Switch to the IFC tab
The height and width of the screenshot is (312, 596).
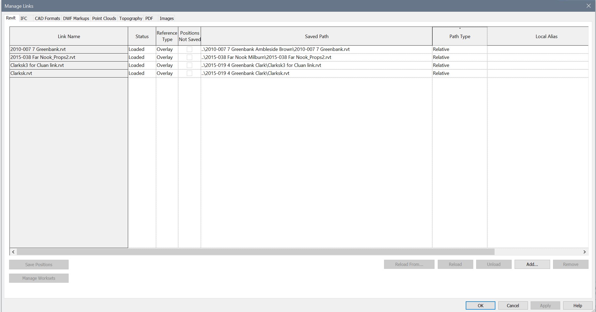[24, 18]
